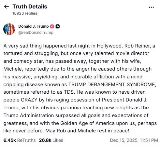
Task: Select the TRUMP DERANGEMENT SYNDROME phrase
Action: (x=112, y=85)
